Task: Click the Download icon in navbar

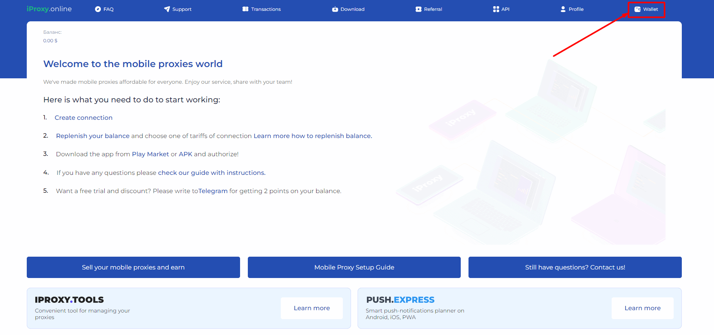Action: click(335, 9)
